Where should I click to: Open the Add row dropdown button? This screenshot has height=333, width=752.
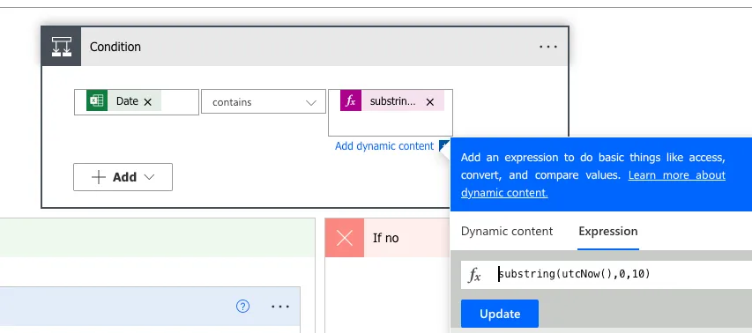123,177
